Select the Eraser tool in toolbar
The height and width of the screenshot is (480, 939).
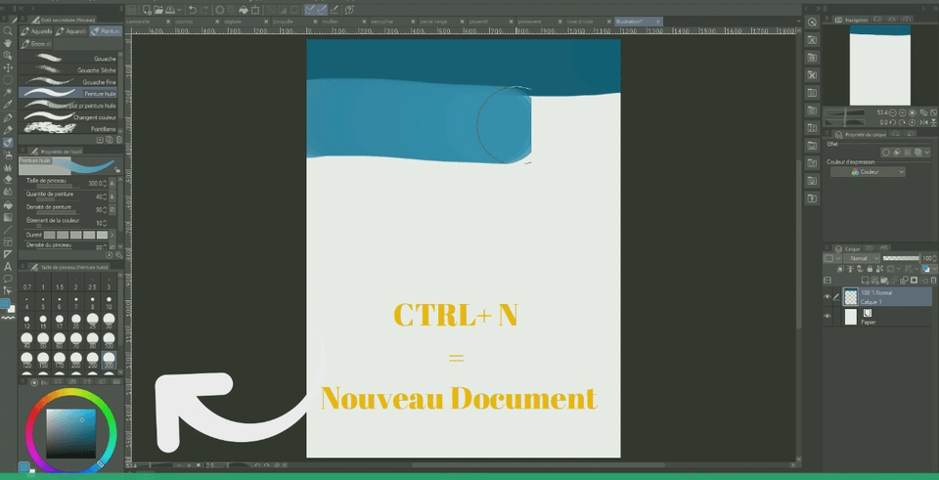pyautogui.click(x=8, y=179)
